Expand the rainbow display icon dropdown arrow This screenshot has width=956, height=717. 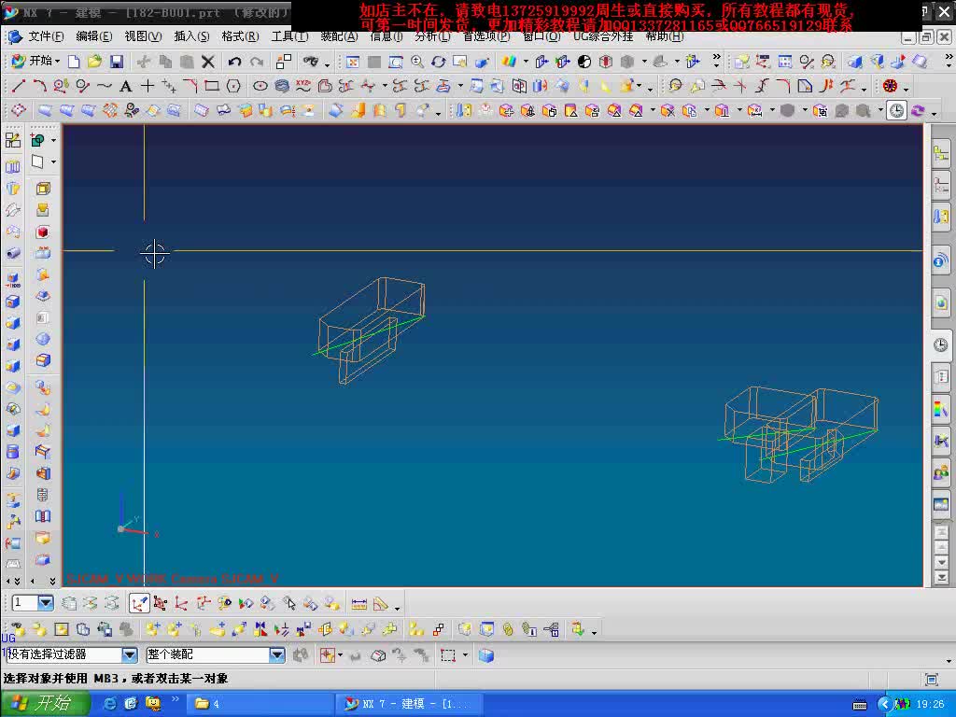[526, 62]
